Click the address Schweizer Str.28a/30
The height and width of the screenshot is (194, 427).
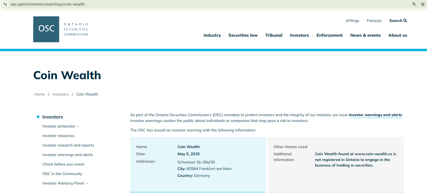click(x=196, y=162)
